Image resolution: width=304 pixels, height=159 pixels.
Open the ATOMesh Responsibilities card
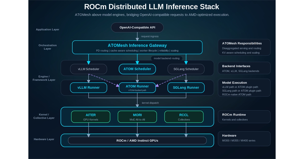click(x=244, y=47)
